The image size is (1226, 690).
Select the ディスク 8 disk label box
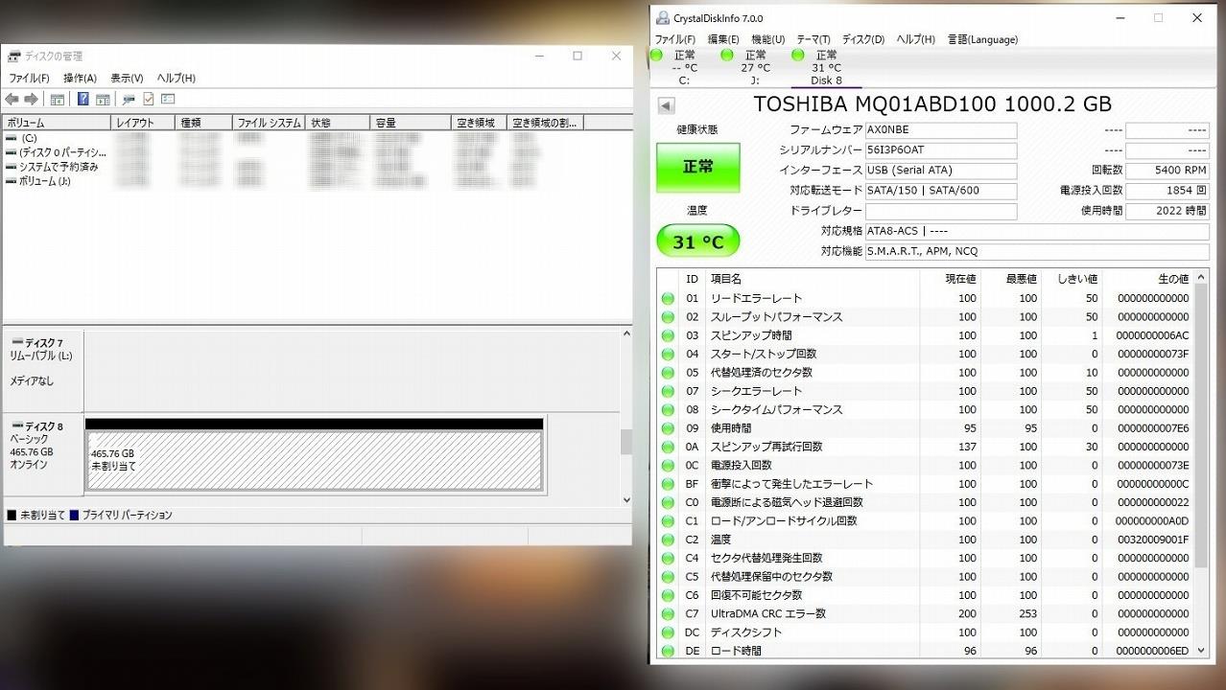44,453
